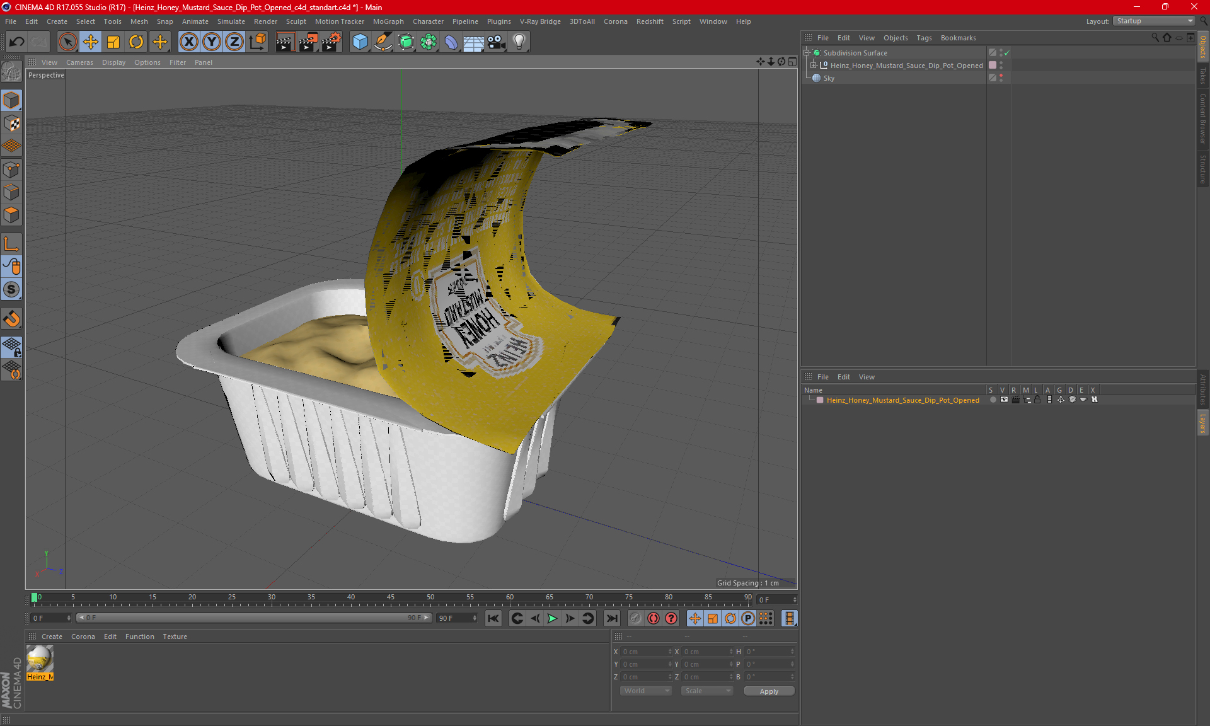Open the viewport Cameras menu

(x=79, y=62)
